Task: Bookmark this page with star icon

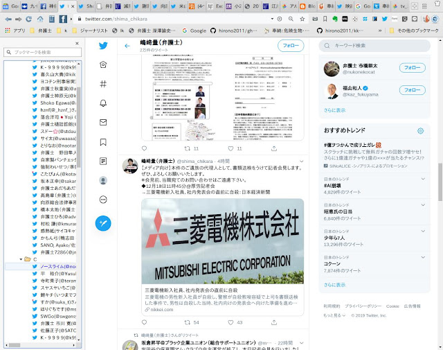Action: tap(302, 19)
